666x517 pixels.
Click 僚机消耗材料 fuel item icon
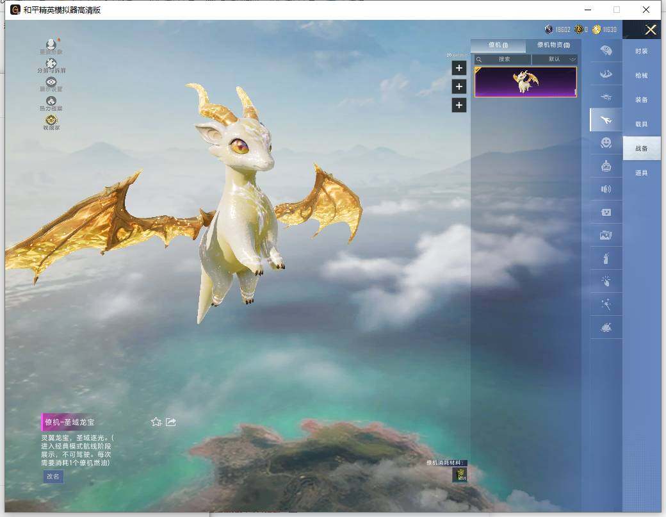459,475
